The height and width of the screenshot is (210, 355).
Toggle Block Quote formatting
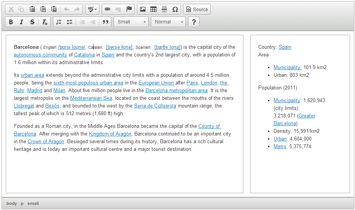click(105, 22)
